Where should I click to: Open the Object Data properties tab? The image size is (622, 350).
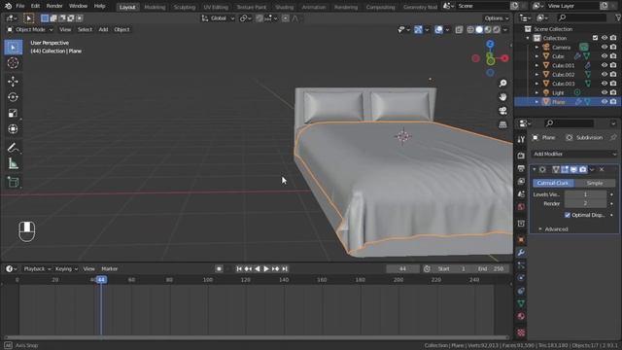521,303
